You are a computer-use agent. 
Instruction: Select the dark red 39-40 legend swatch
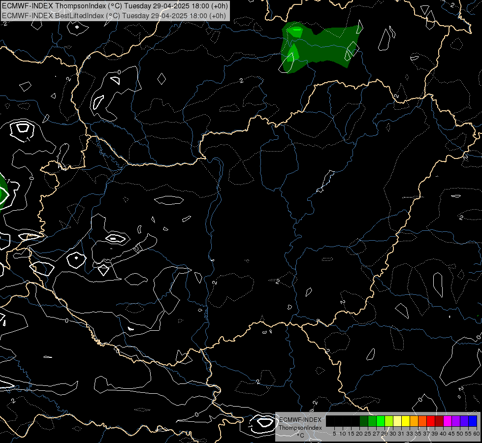(439, 421)
